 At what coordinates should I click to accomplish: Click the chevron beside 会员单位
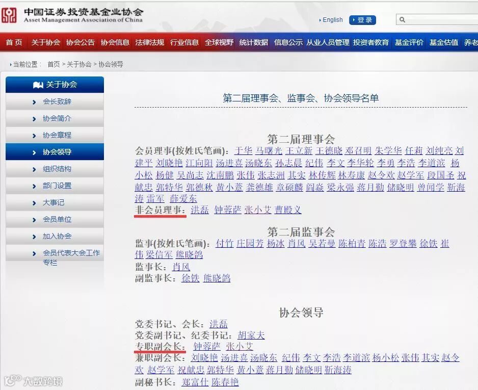tap(34, 220)
